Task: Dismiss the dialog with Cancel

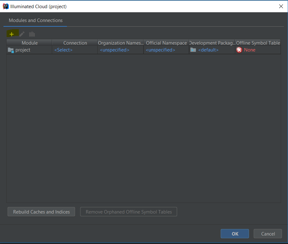Action: [x=268, y=234]
